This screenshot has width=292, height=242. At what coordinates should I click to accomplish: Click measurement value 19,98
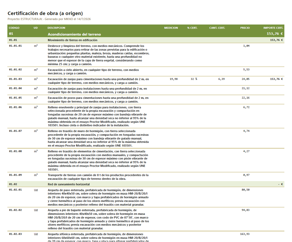(174, 79)
